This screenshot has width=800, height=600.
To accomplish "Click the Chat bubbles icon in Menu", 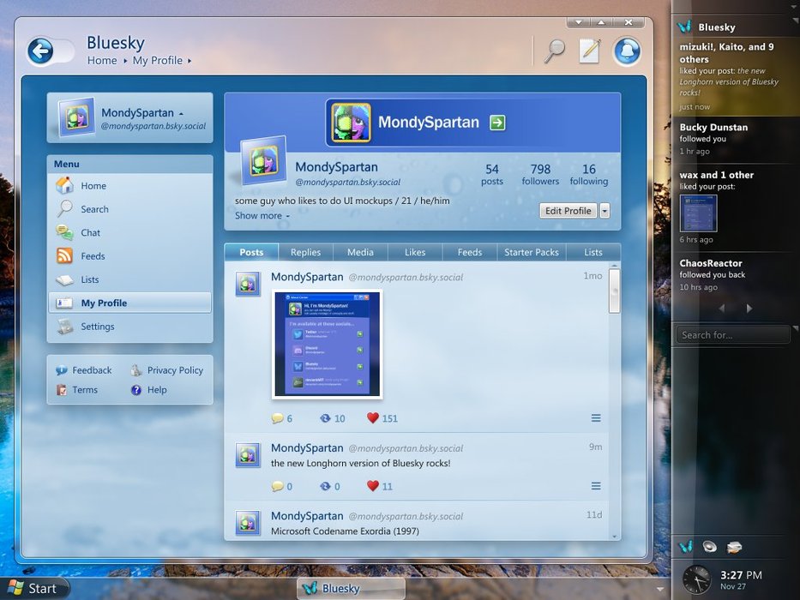I will 65,232.
